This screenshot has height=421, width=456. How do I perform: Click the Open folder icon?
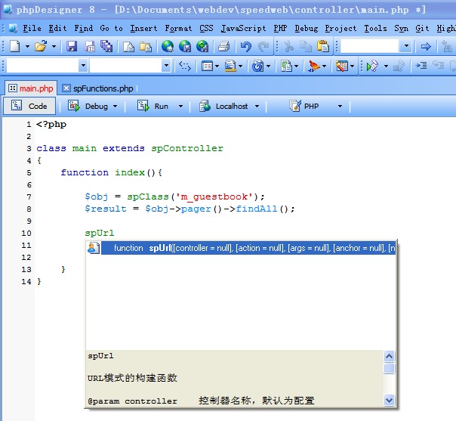(x=41, y=46)
